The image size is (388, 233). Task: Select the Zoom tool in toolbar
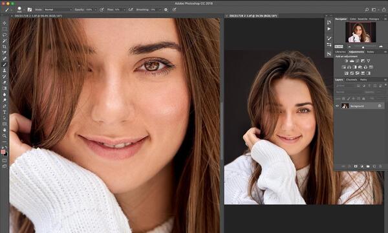click(5, 136)
